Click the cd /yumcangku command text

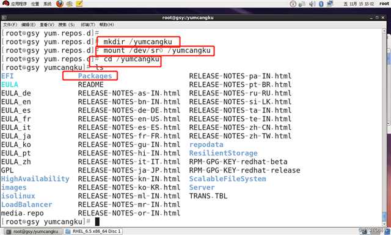131,59
